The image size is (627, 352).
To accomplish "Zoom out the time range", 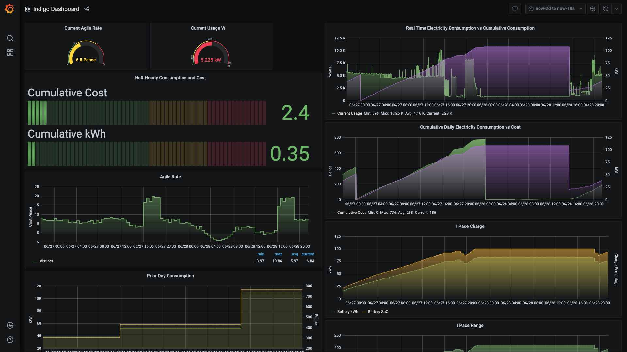I will 593,9.
